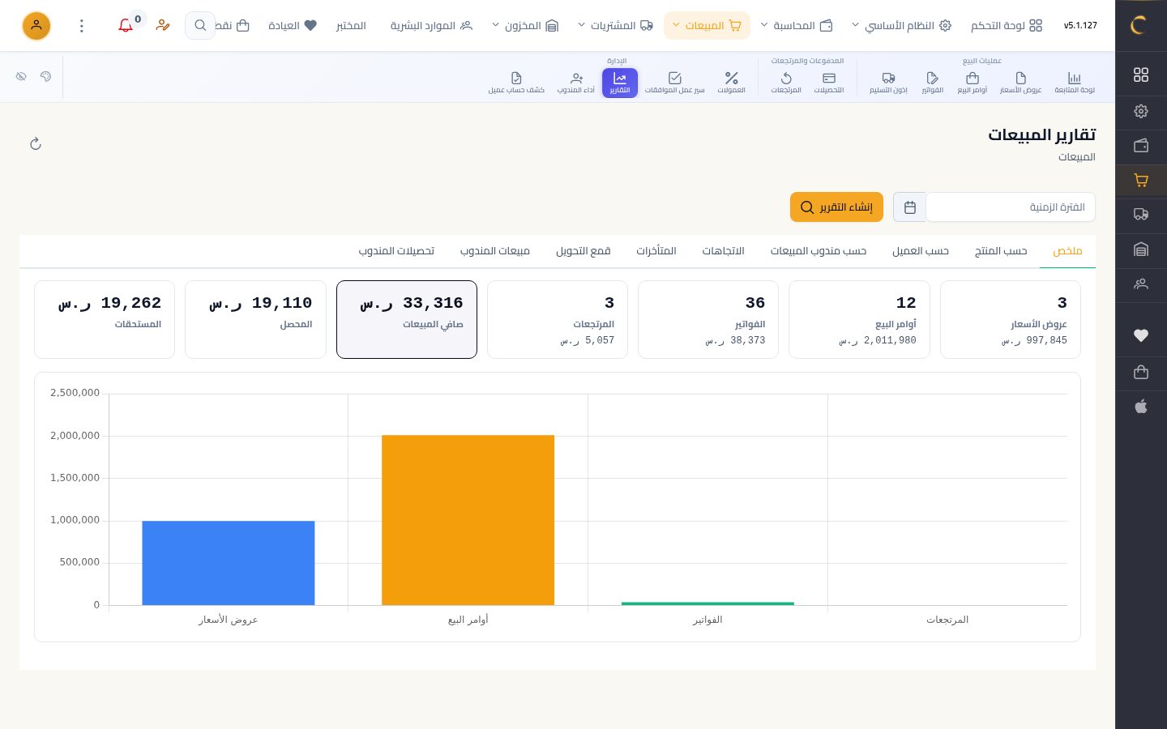Open the wallet icon in the sidebar
Viewport: 1167px width, 729px height.
pos(1141,146)
